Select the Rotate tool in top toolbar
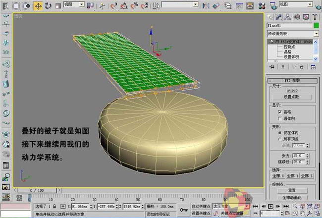Screen dimensions: 322x218 pyautogui.click(x=48, y=6)
